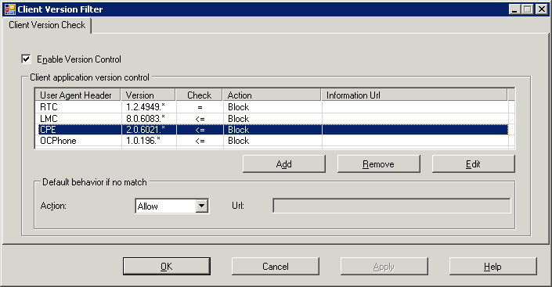Screen dimensions: 552x287
Task: Select the RTC row in the list
Action: tap(272, 107)
